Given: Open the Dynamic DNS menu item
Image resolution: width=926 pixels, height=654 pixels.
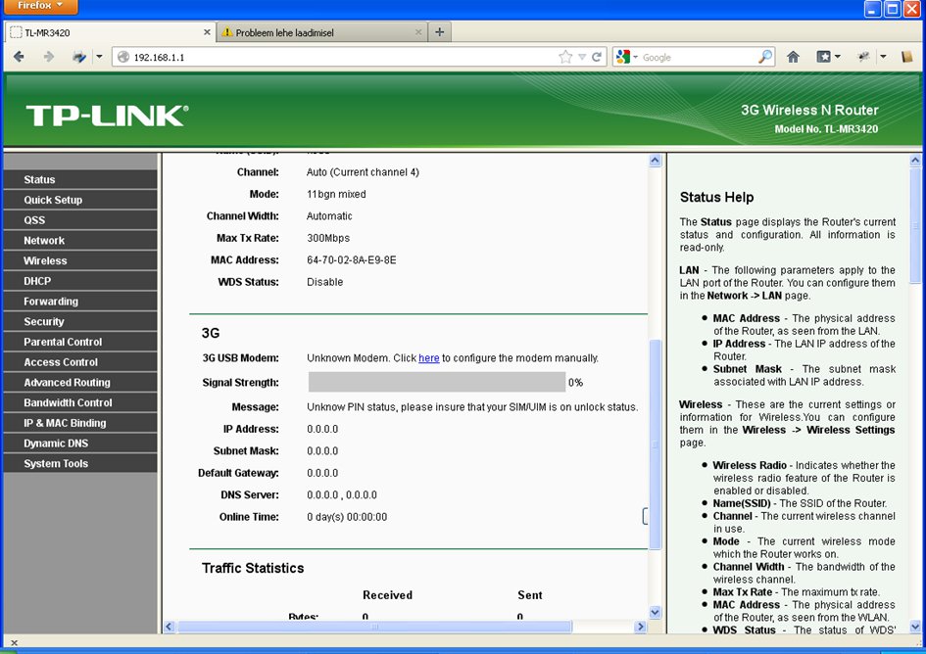Looking at the screenshot, I should click(80, 444).
